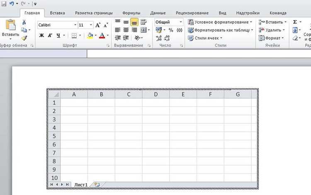Click the large Вставить paste button

click(10, 29)
